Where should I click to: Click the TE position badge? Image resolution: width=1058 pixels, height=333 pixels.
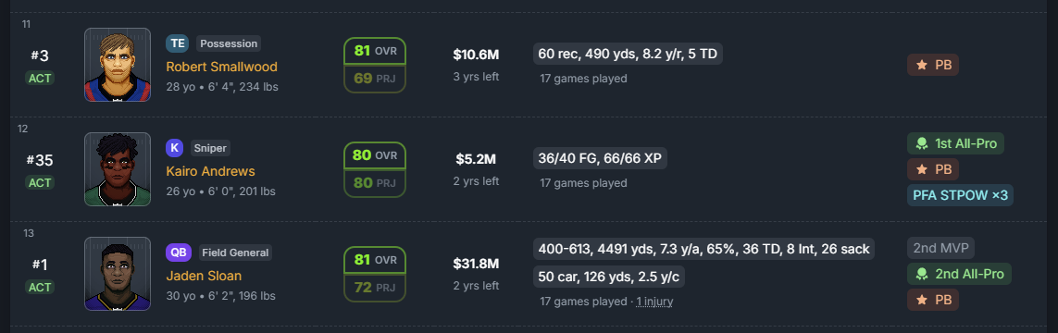point(178,43)
